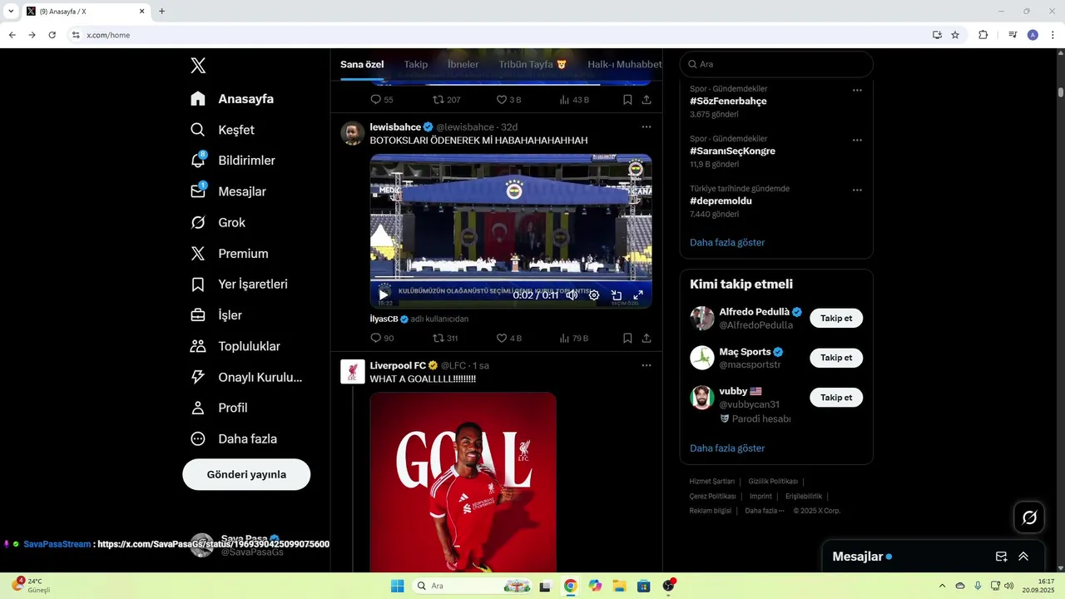Switch to Halk-ı Muhabbet tab
The image size is (1065, 599).
[x=625, y=64]
